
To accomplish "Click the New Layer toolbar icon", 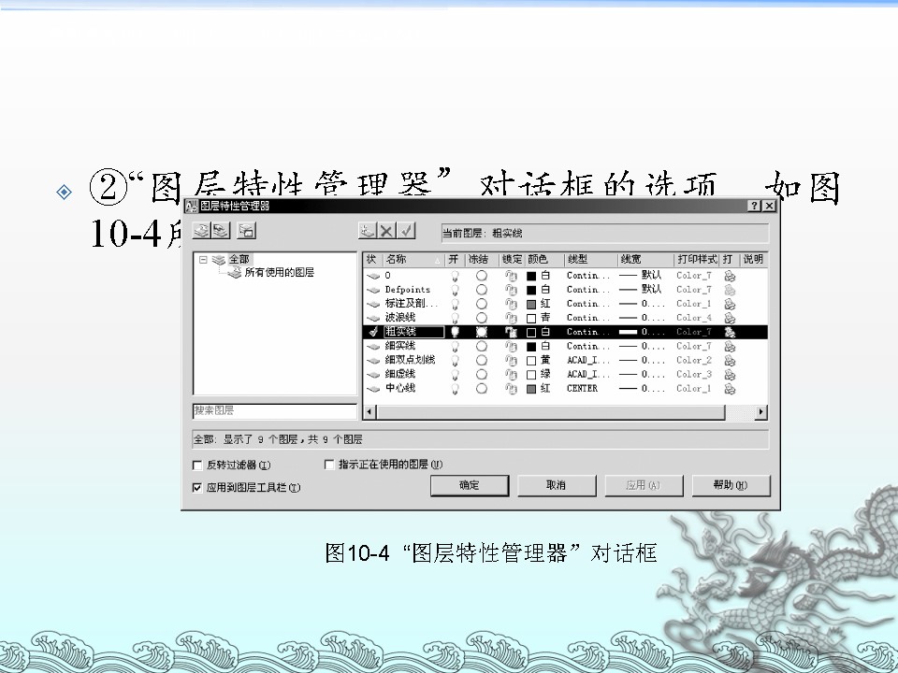I will coord(368,231).
